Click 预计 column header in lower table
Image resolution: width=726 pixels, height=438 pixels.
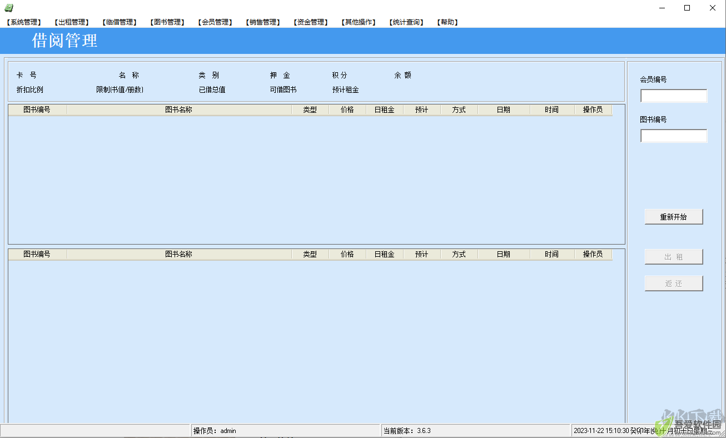point(422,255)
